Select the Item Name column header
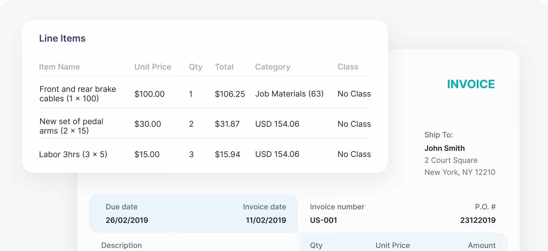The height and width of the screenshot is (251, 548). point(59,67)
